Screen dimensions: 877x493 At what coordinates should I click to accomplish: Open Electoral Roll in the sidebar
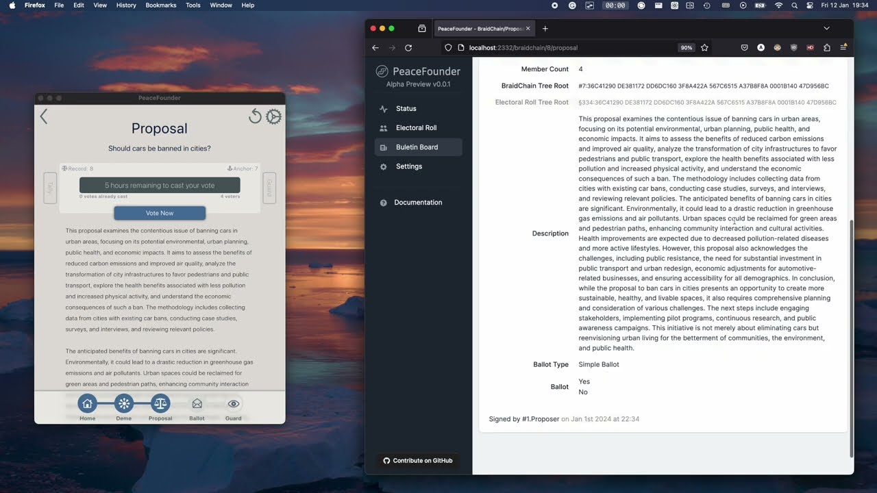click(x=419, y=128)
